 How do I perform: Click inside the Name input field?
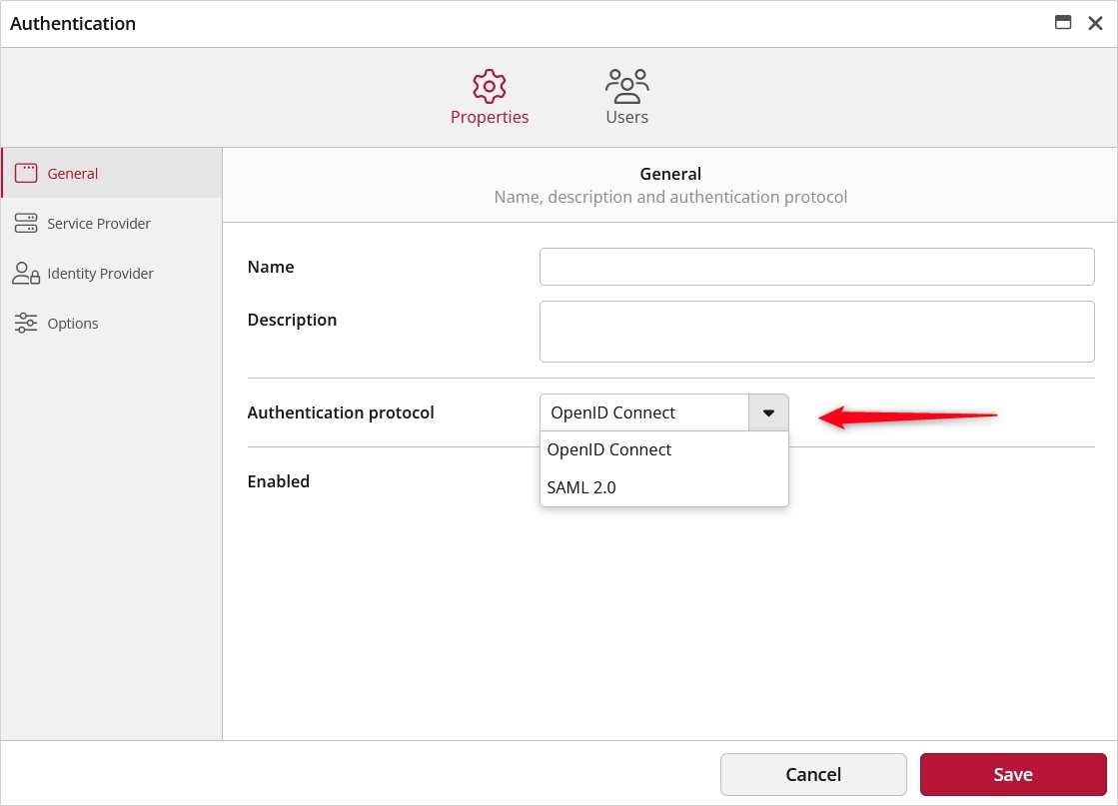[x=816, y=267]
